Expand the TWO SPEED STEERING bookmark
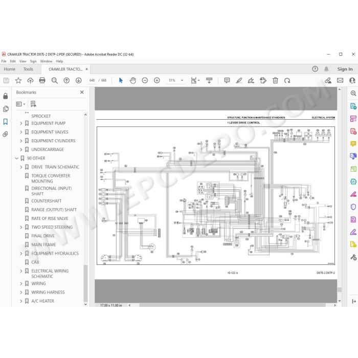 (x=21, y=227)
